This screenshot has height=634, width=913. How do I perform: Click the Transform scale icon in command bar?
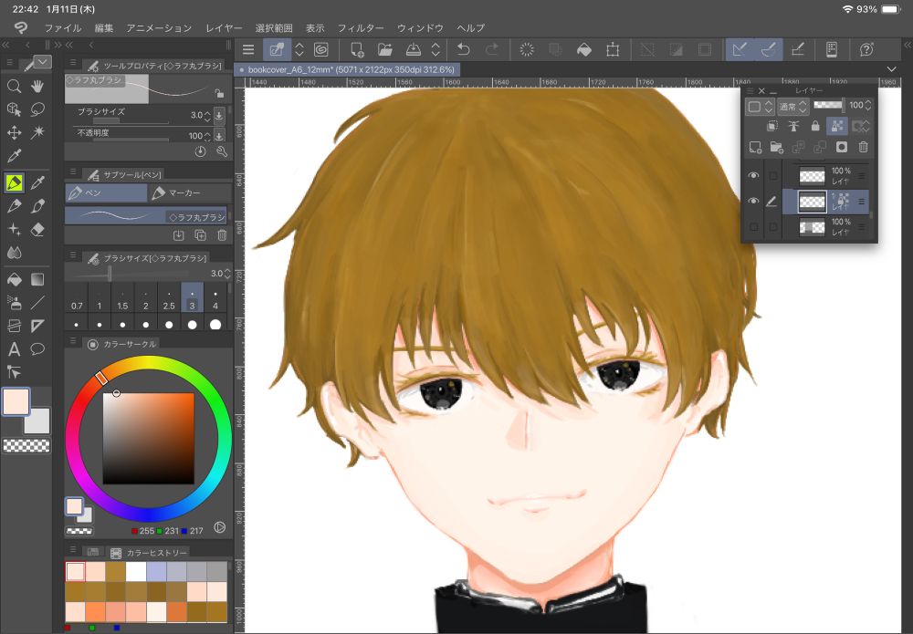point(613,50)
